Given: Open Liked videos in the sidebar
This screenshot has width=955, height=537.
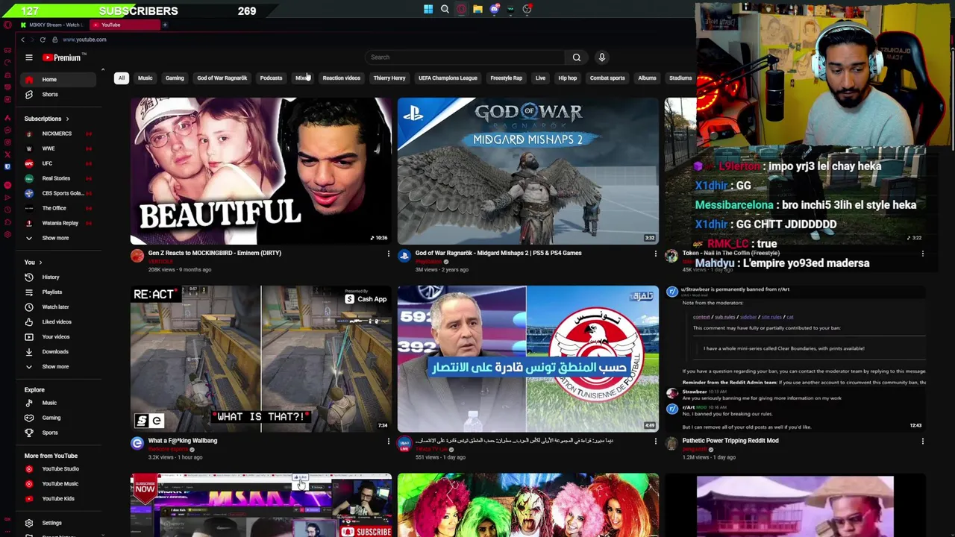Looking at the screenshot, I should (58, 322).
